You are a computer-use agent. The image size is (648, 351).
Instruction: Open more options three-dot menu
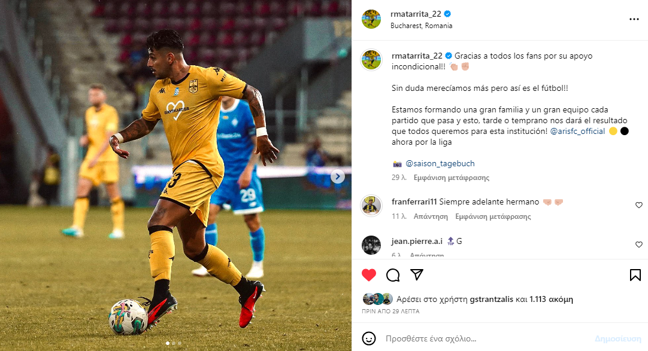point(634,19)
